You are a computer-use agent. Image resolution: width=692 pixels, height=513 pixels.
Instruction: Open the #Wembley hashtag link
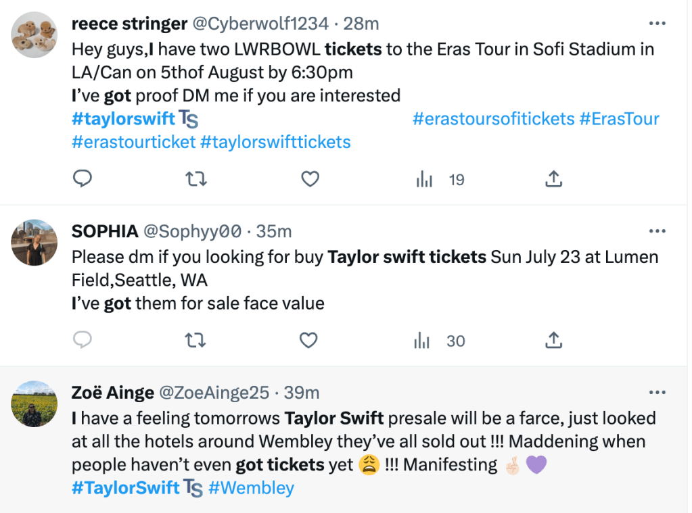point(252,488)
